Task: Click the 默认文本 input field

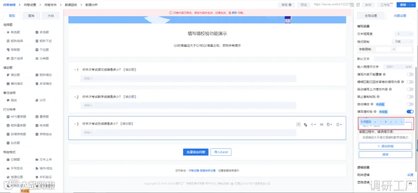Action: [393, 59]
